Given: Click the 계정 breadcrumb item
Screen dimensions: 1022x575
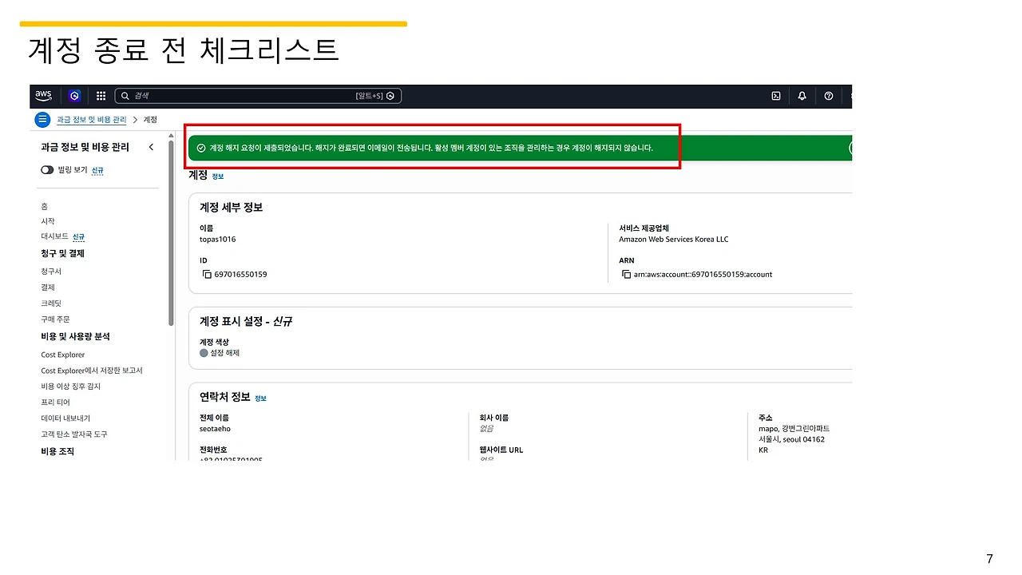Looking at the screenshot, I should pyautogui.click(x=150, y=120).
